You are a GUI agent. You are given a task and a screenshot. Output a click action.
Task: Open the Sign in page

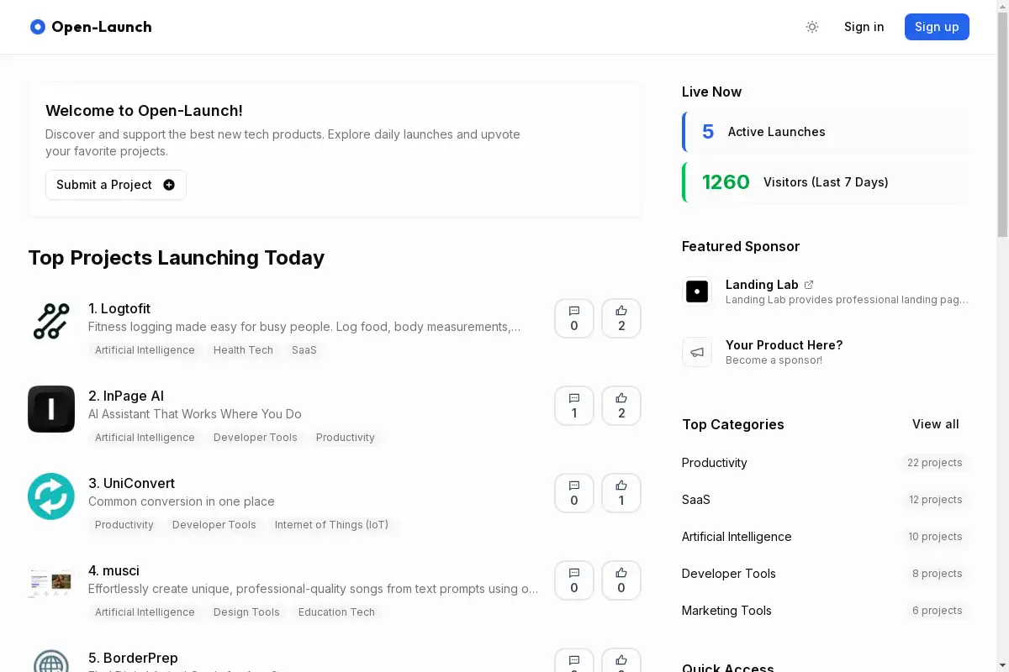864,27
